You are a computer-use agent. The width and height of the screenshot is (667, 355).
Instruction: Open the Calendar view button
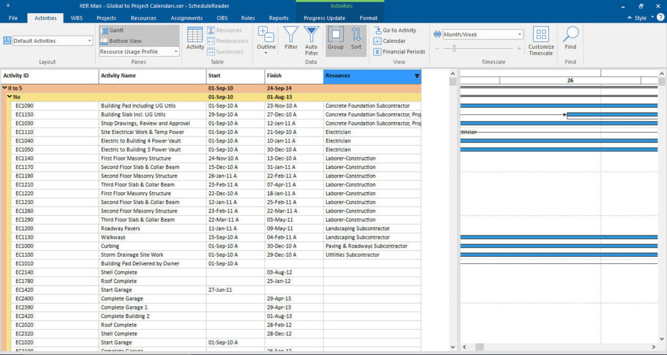pos(390,41)
